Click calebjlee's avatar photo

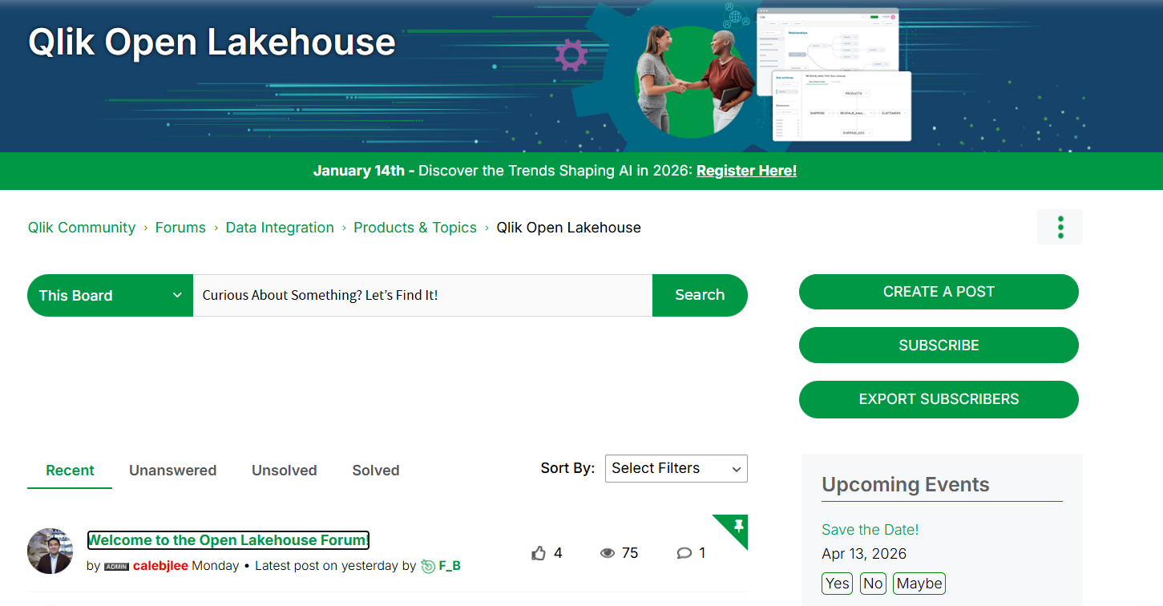click(50, 551)
